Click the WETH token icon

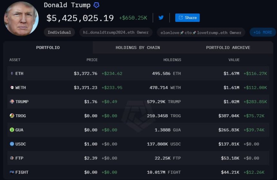pos(12,88)
